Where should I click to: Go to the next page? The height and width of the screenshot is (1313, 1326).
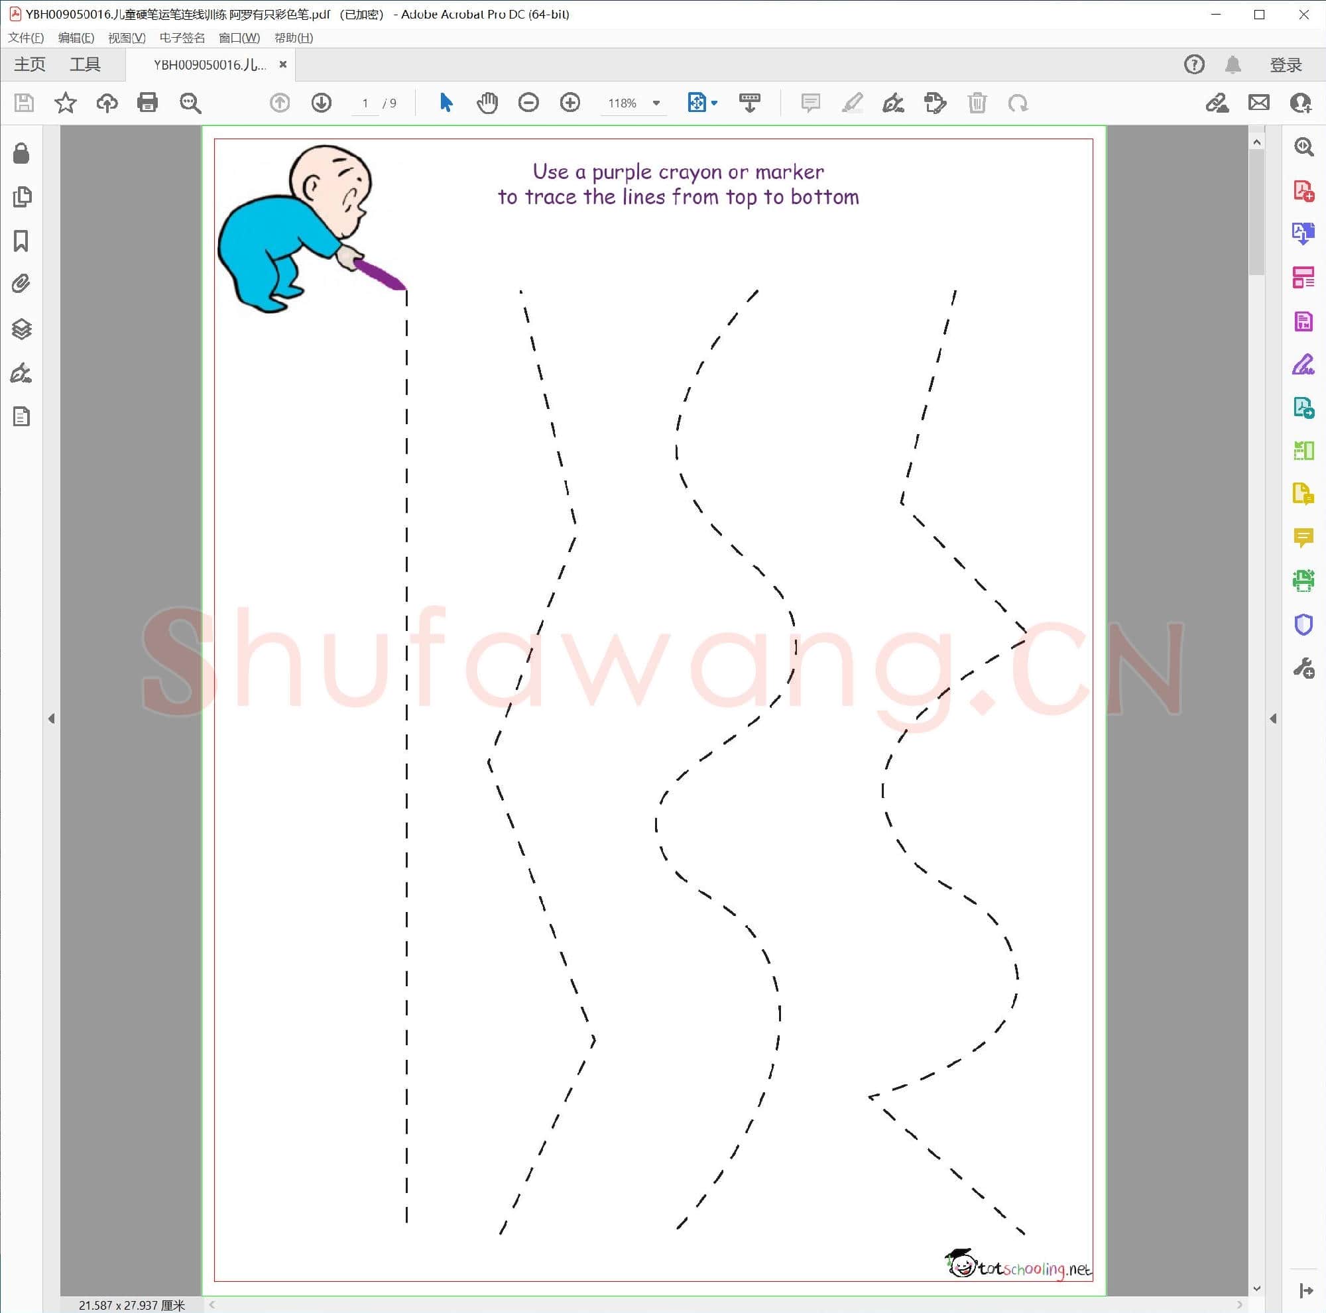tap(321, 103)
